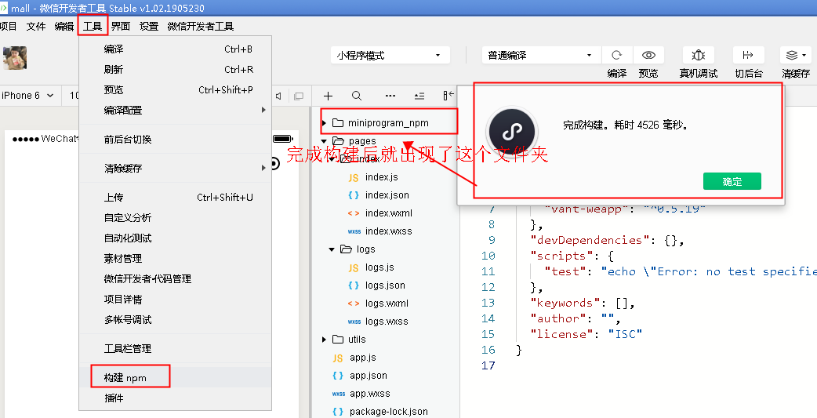
Task: Click the "devDependencies" line in editor
Action: coord(607,240)
